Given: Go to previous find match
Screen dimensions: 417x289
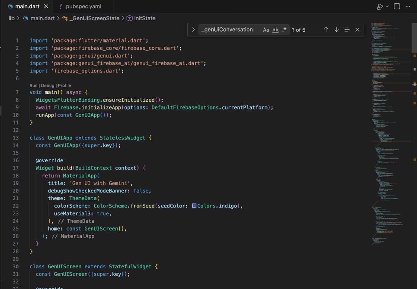Looking at the screenshot, I should (x=326, y=30).
